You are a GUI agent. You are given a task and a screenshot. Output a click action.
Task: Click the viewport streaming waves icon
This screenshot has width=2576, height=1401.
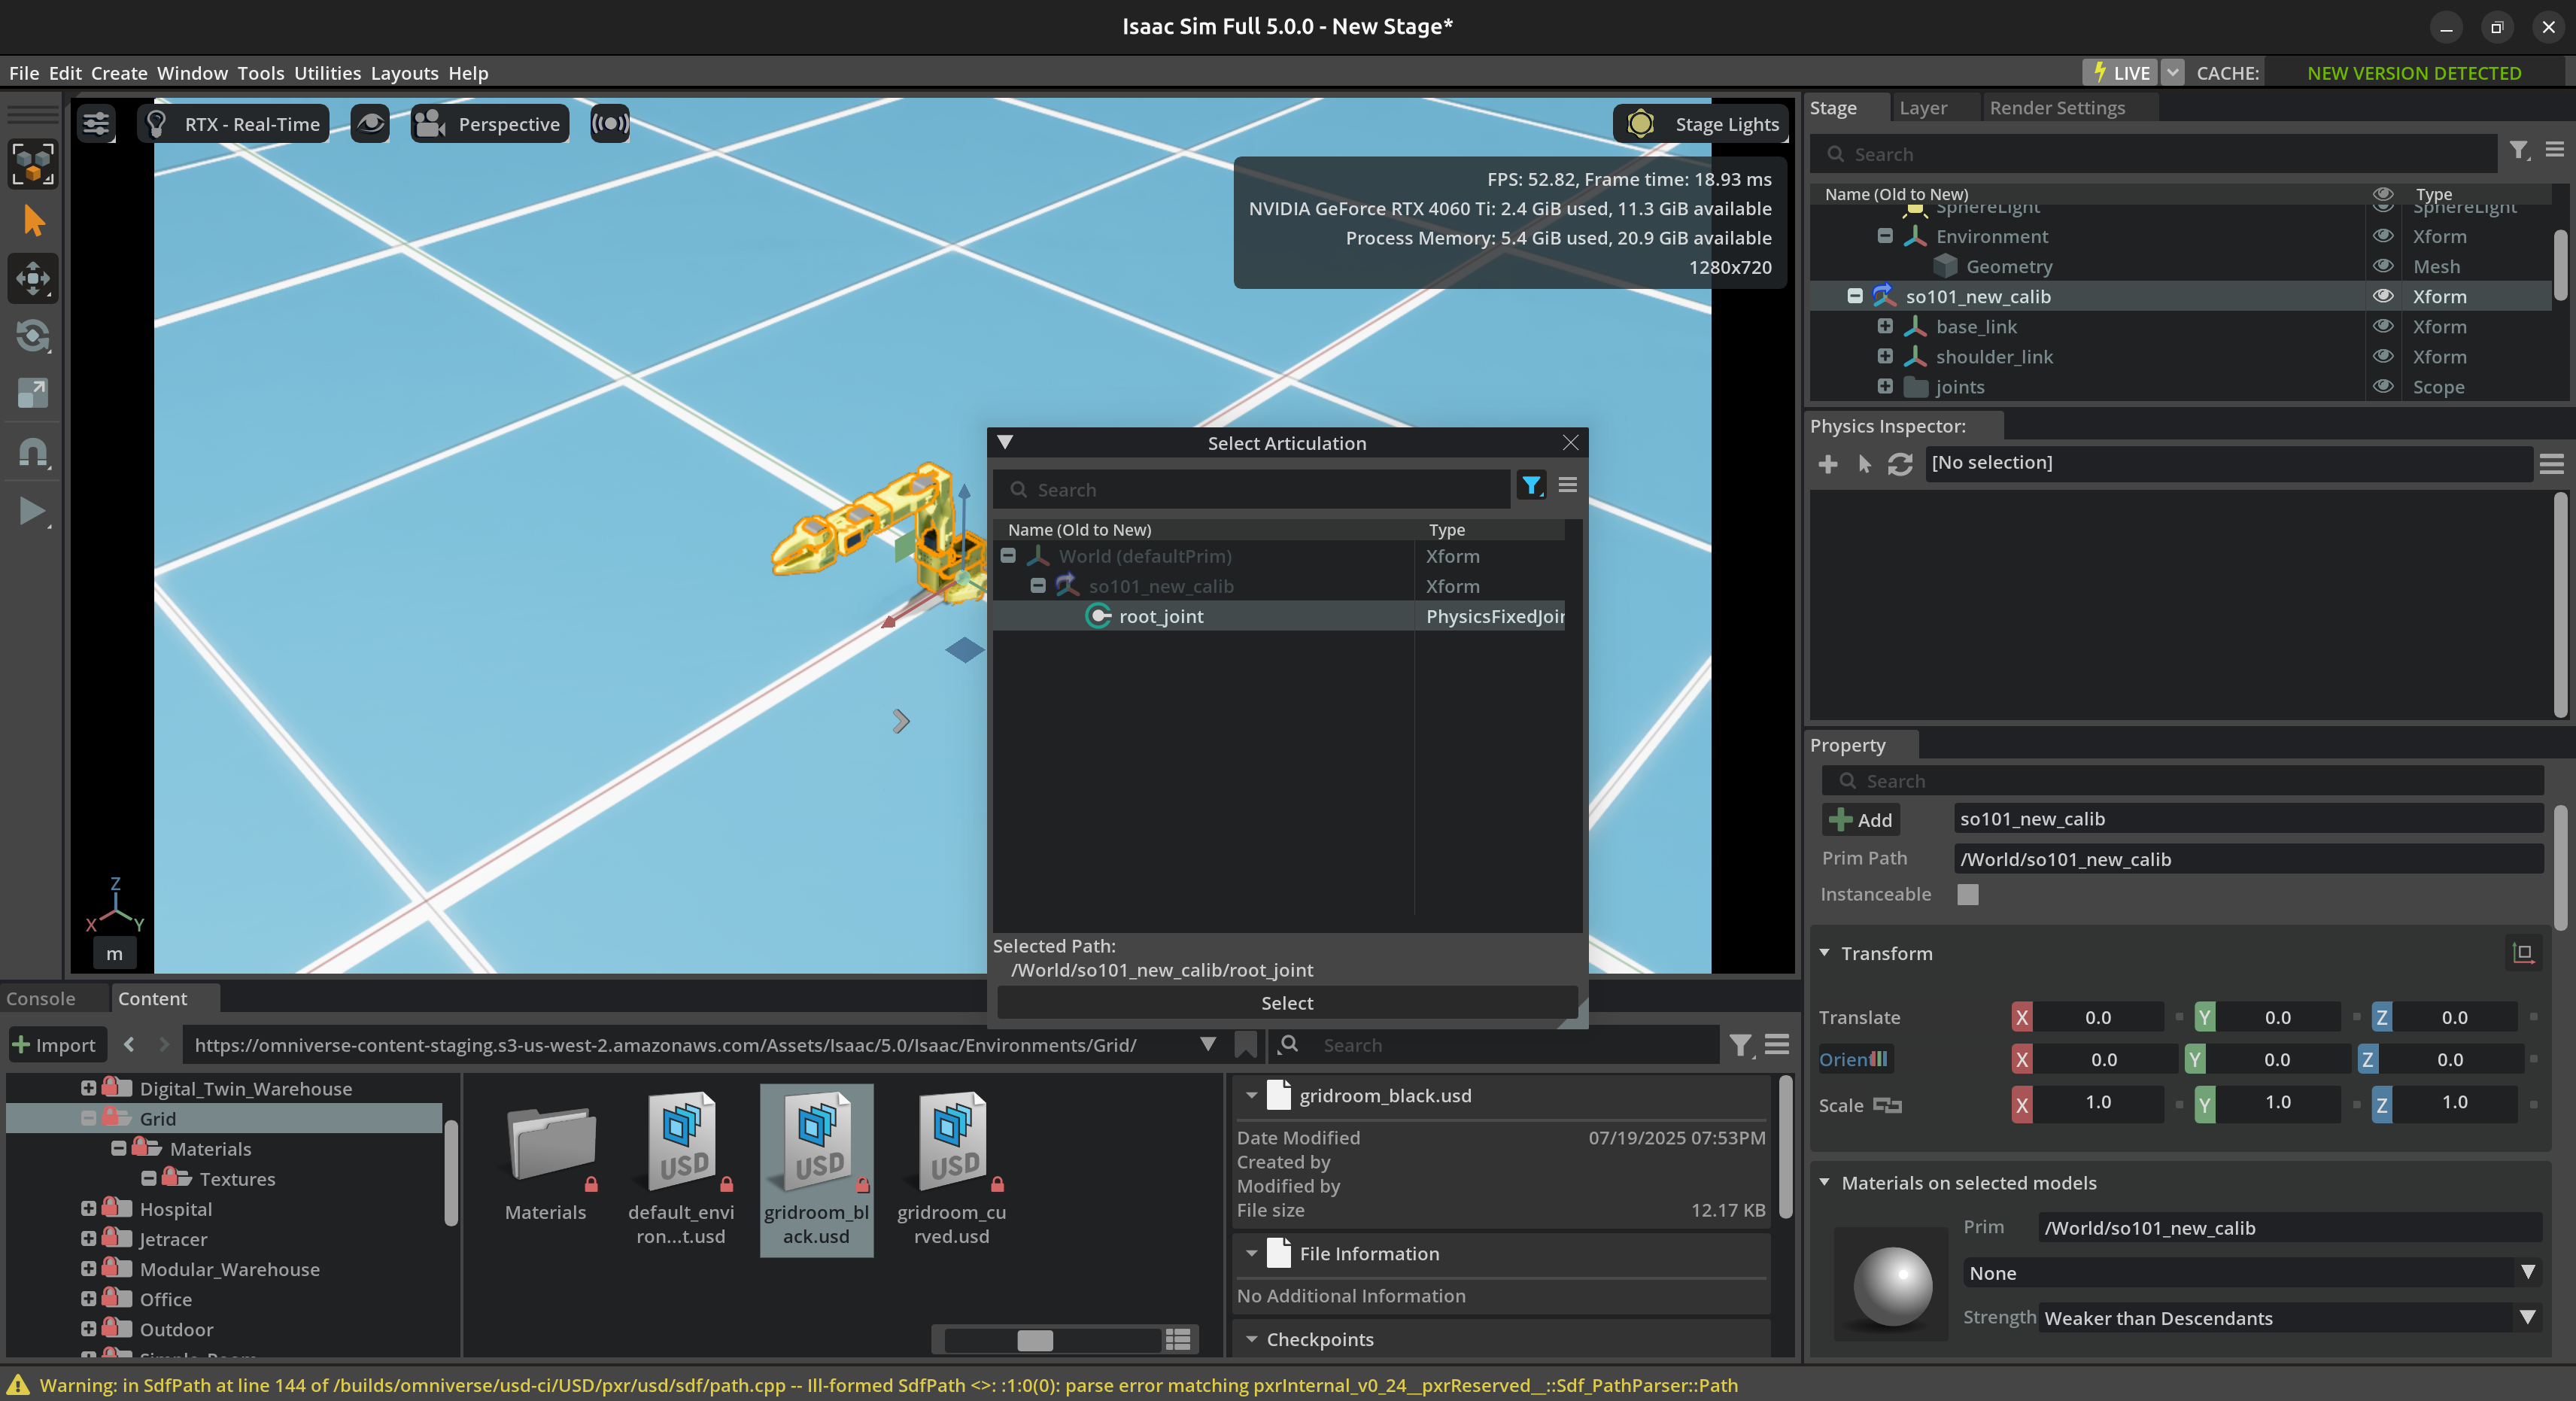pos(610,124)
